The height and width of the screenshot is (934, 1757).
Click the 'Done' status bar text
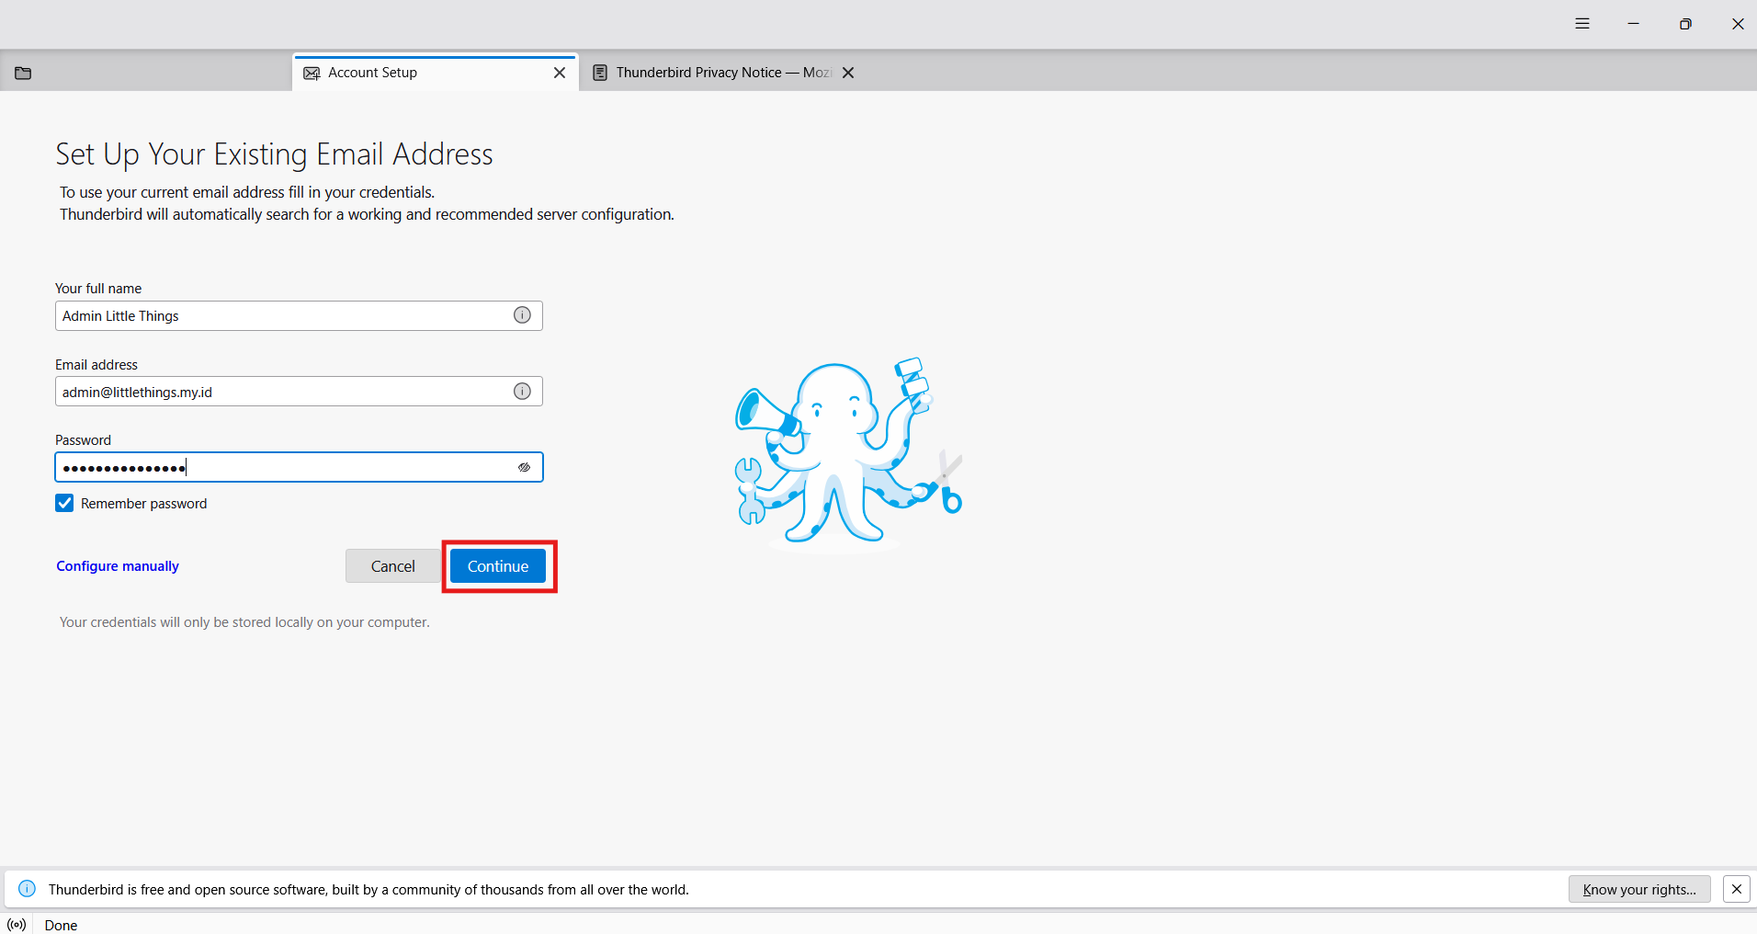(x=61, y=925)
